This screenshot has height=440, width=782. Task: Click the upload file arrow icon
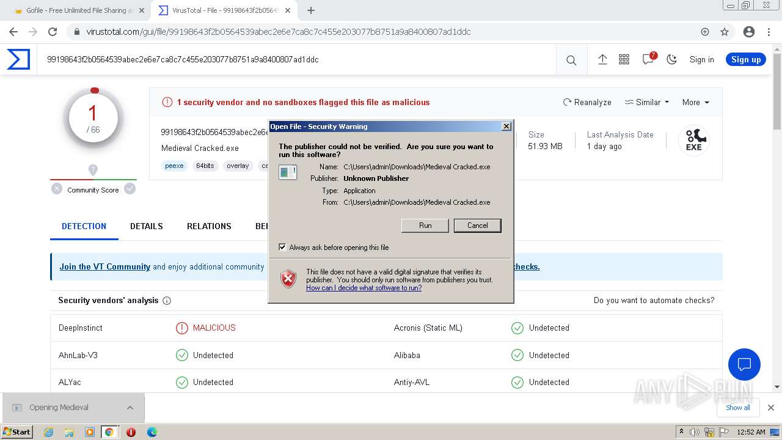[x=602, y=59]
